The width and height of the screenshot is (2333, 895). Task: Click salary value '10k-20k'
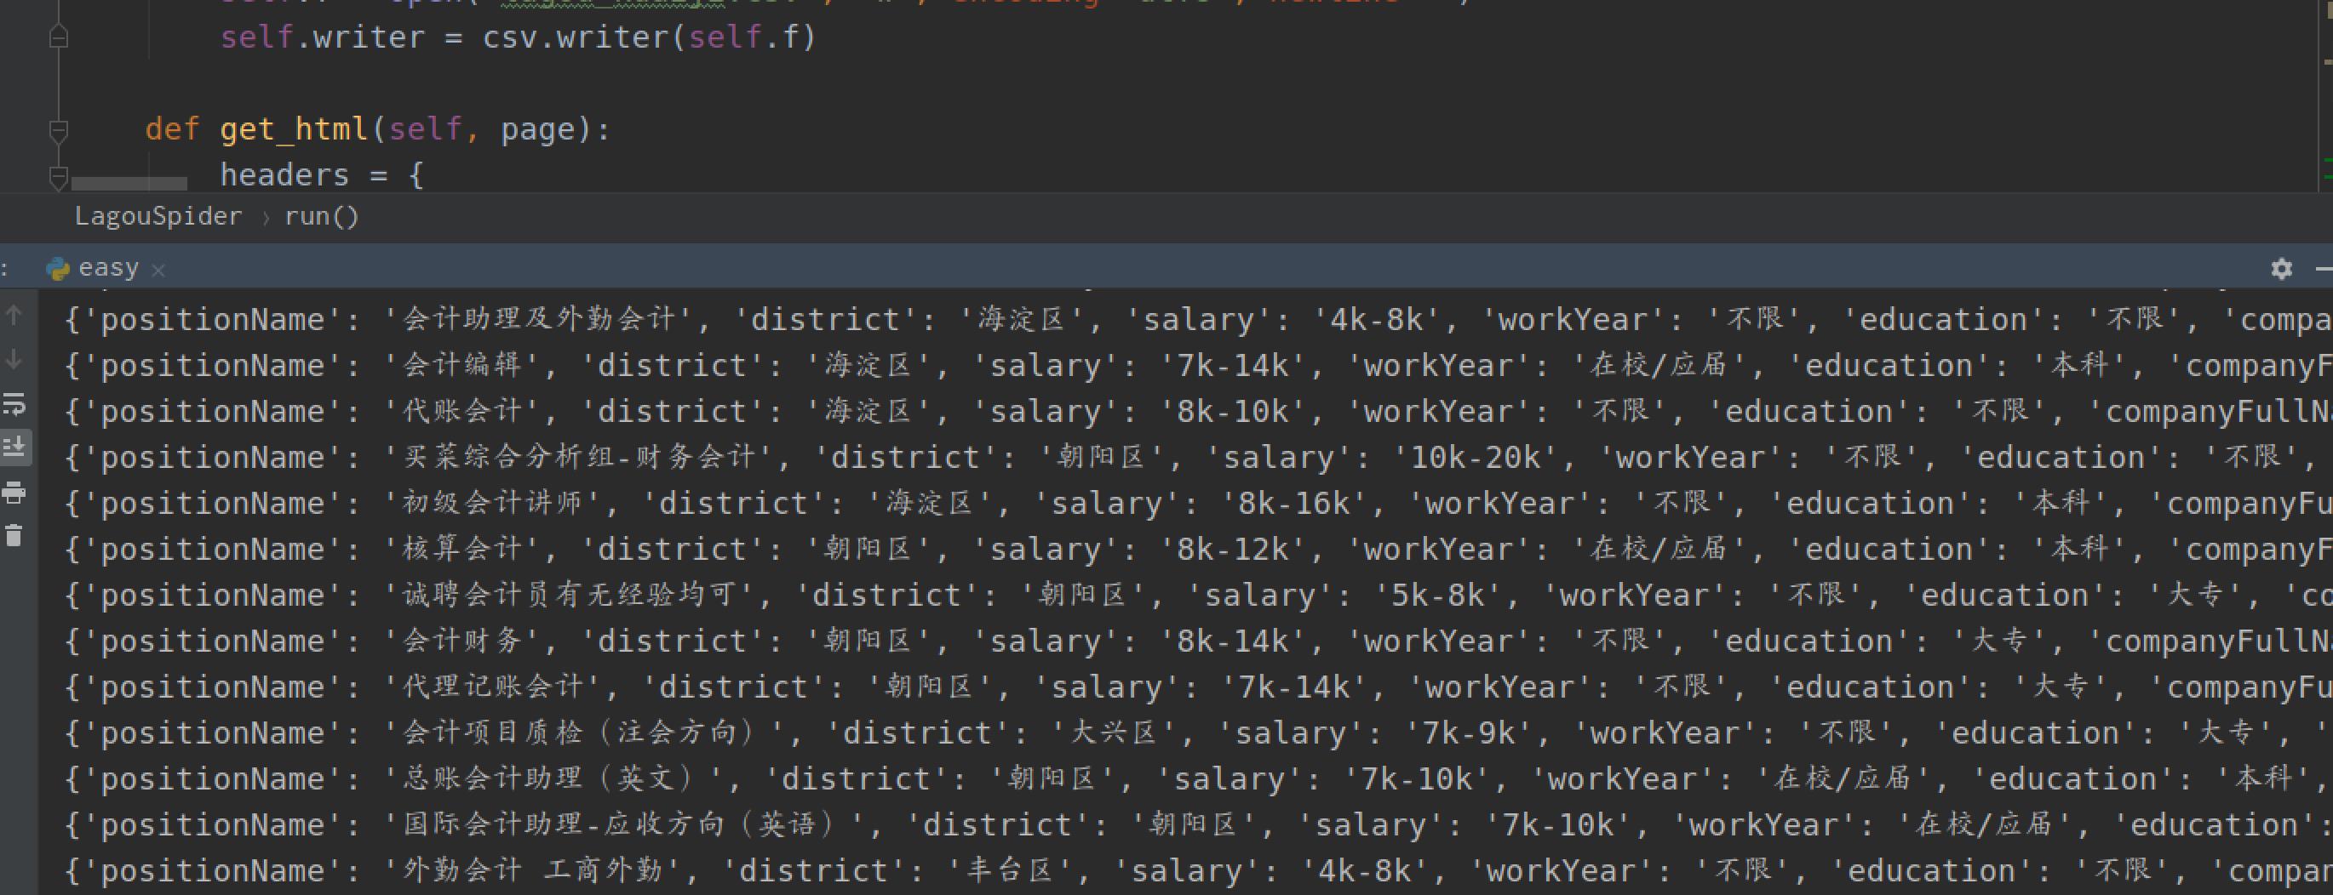pyautogui.click(x=1476, y=458)
